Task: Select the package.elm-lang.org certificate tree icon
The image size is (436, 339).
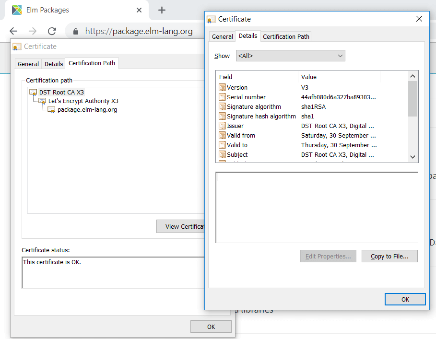Action: coord(51,110)
